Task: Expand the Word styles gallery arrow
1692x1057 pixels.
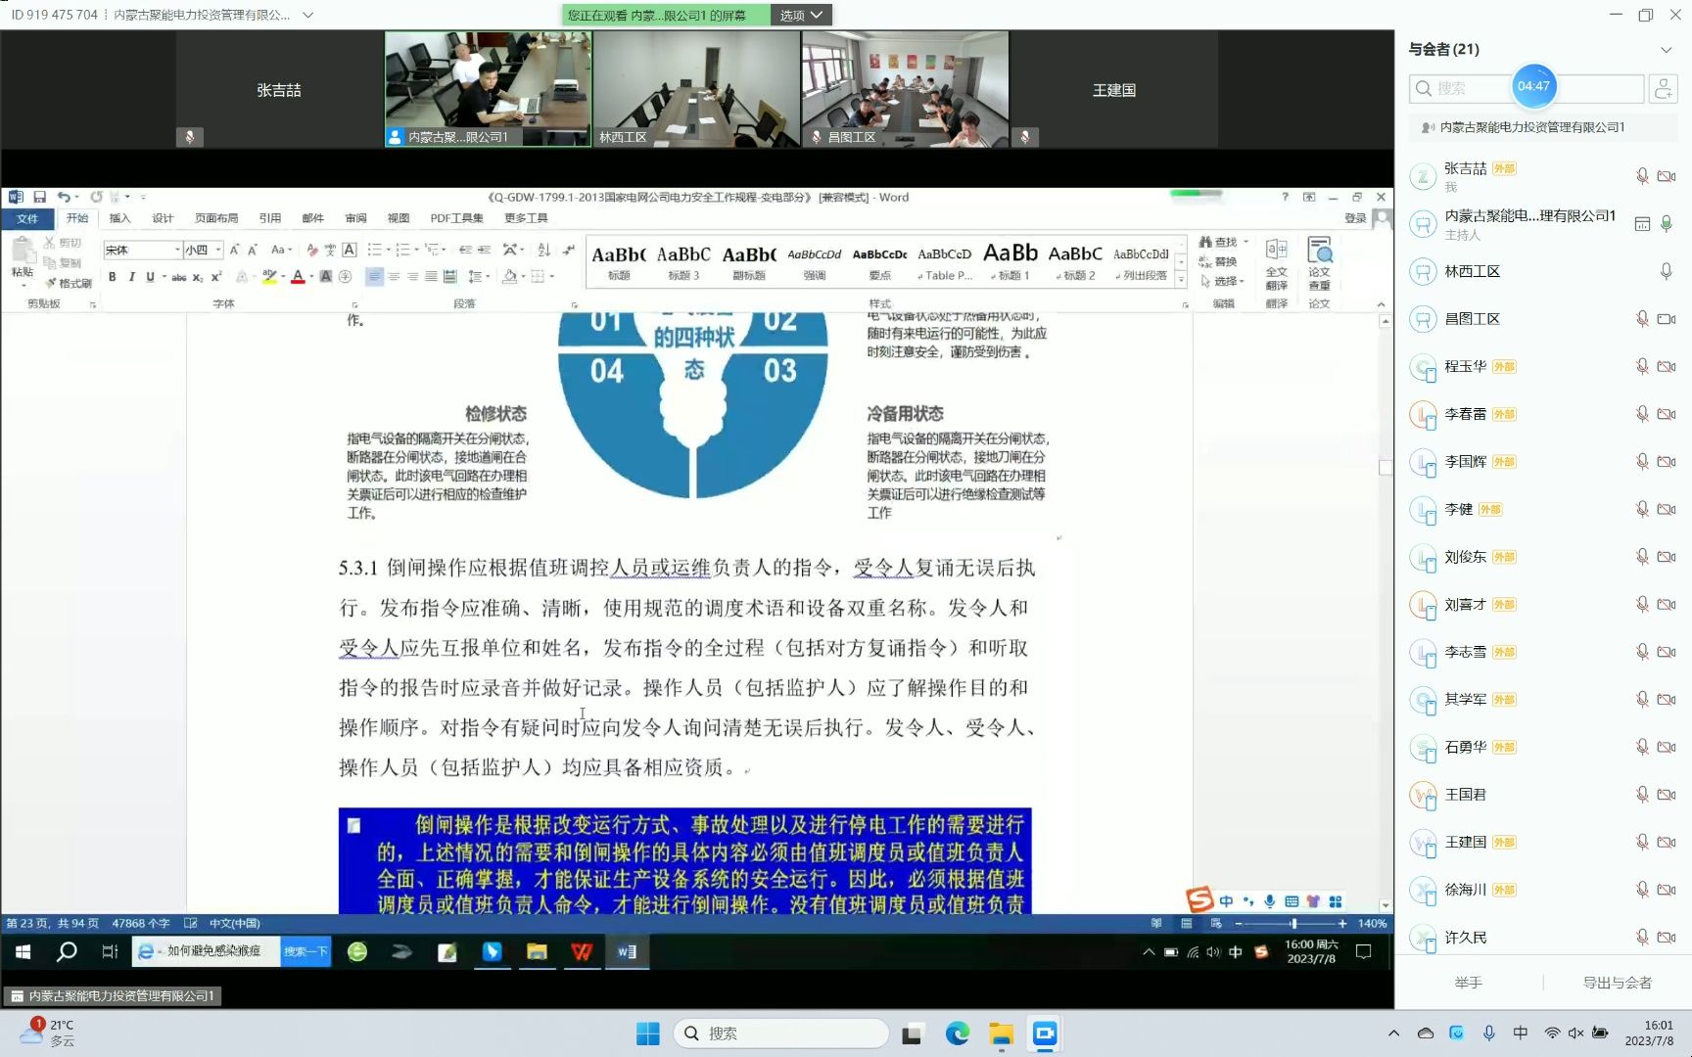Action: coord(1181,281)
